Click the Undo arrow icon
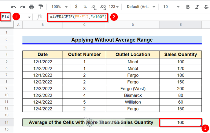This screenshot has width=210, height=133. click(13, 7)
